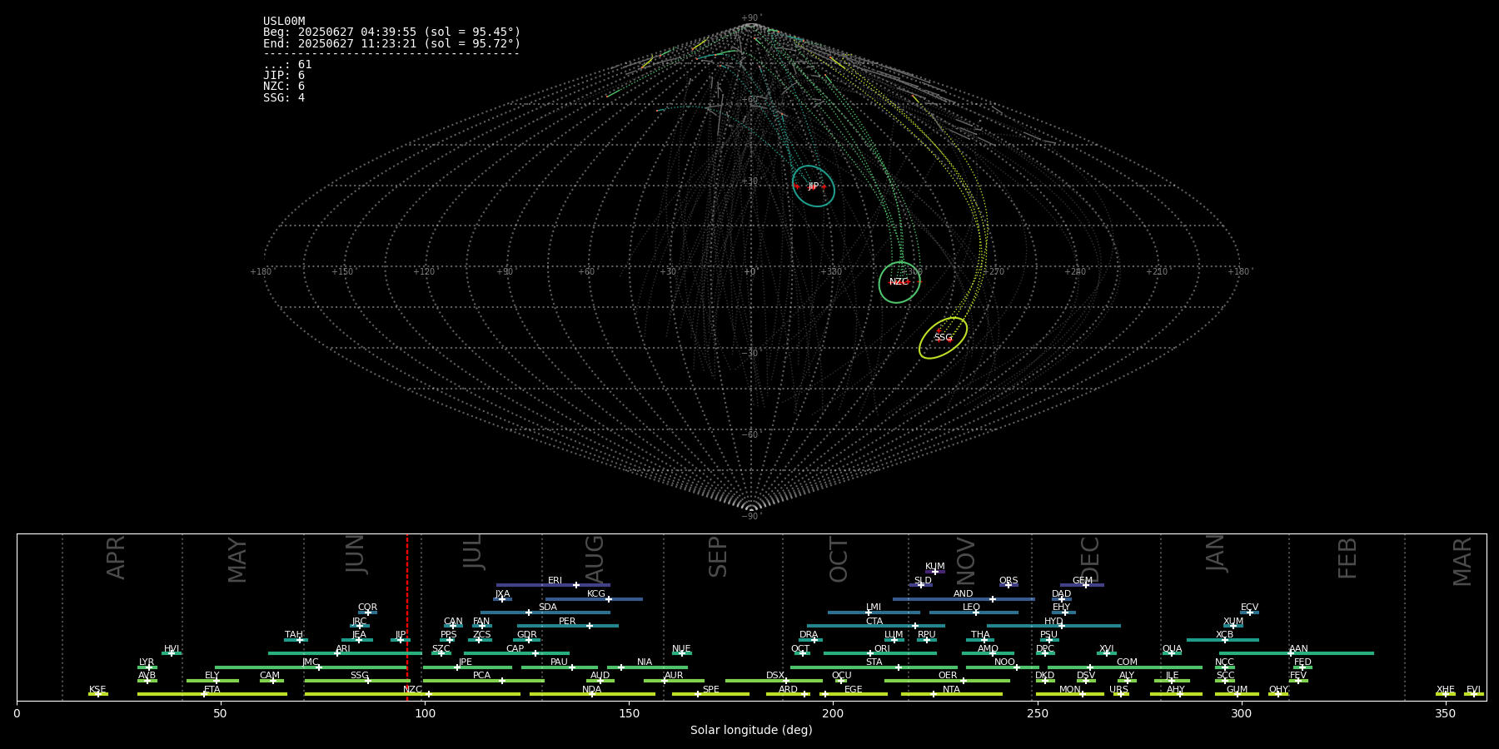Click the DRA shower label in the timeline
The image size is (1499, 749).
[x=809, y=635]
